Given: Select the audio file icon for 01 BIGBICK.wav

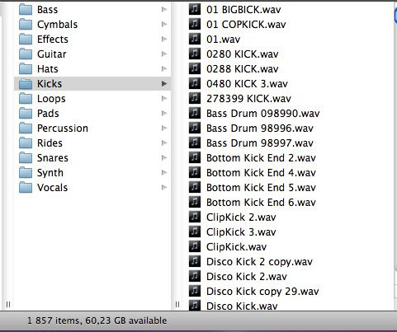Looking at the screenshot, I should [x=195, y=10].
